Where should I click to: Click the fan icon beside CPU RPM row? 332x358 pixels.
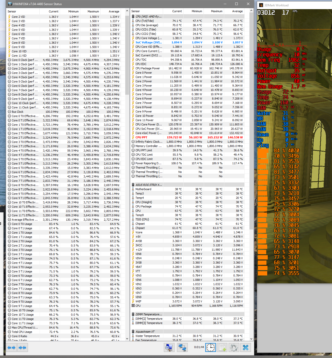click(x=133, y=306)
